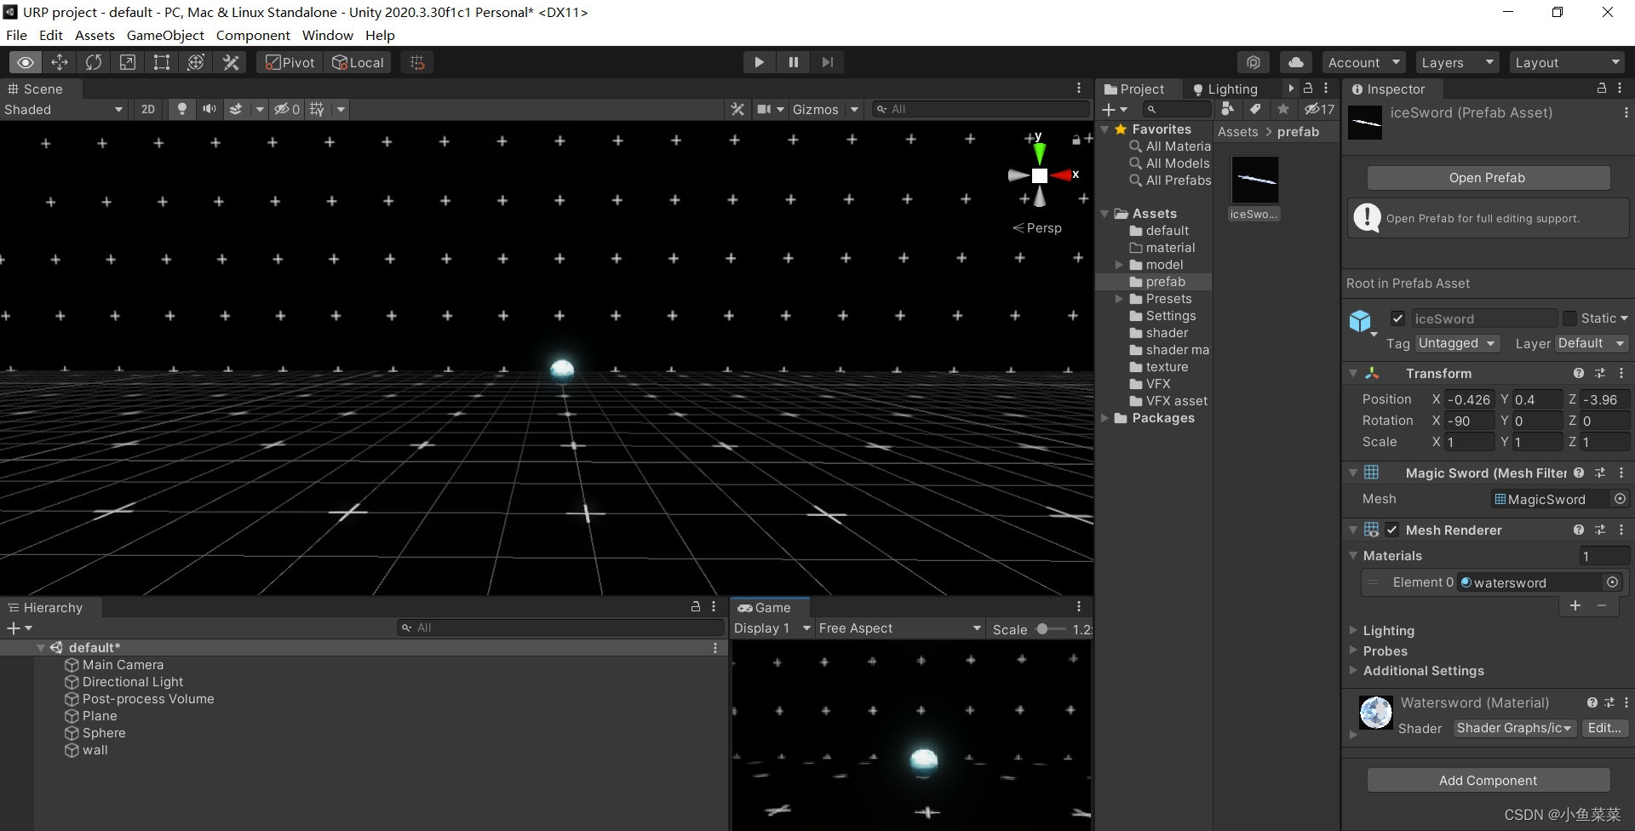The image size is (1635, 831).
Task: Uncheck the iceSword active checkbox in Inspector
Action: tap(1397, 318)
